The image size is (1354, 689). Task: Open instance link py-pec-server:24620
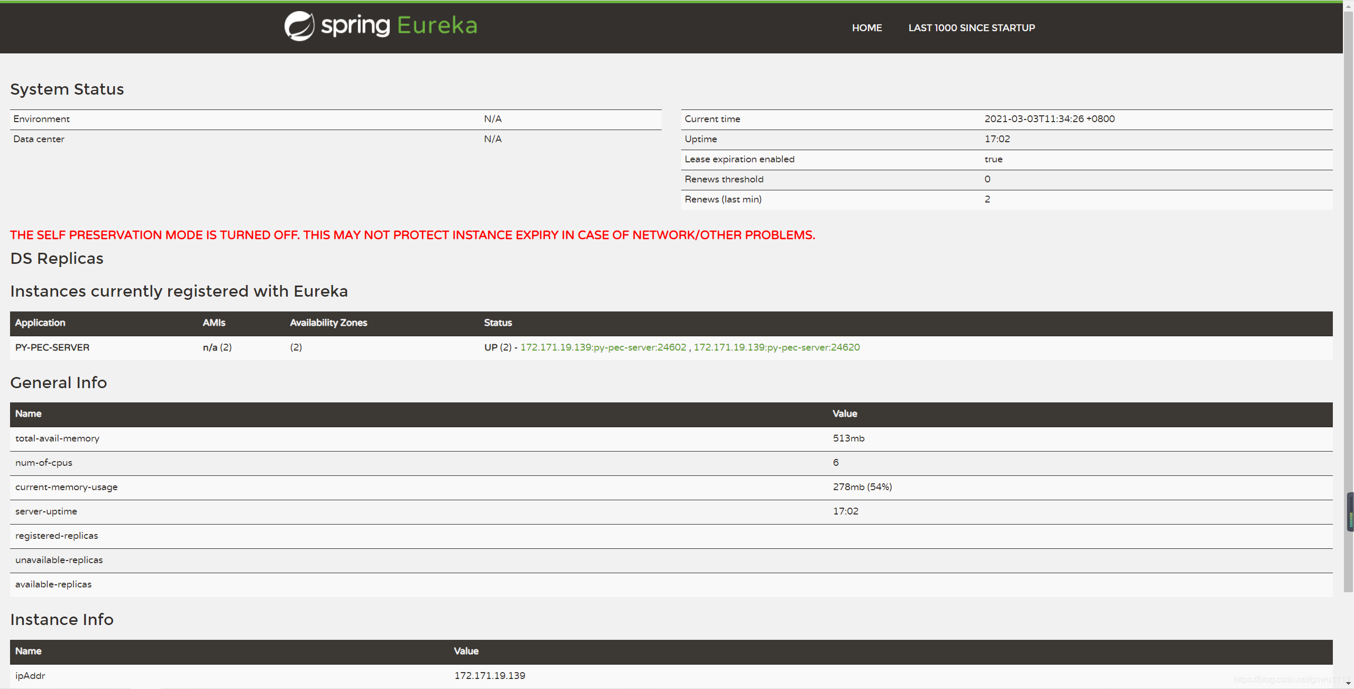776,347
